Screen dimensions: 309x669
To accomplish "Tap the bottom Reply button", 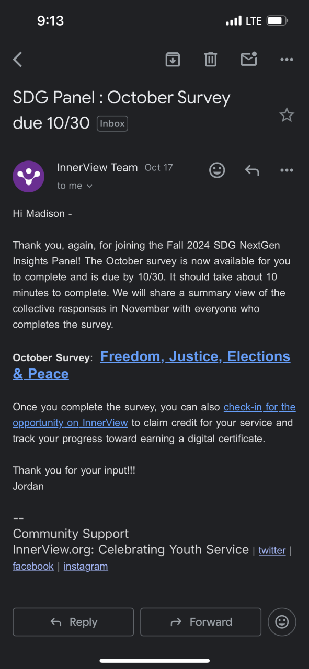I will (x=73, y=622).
